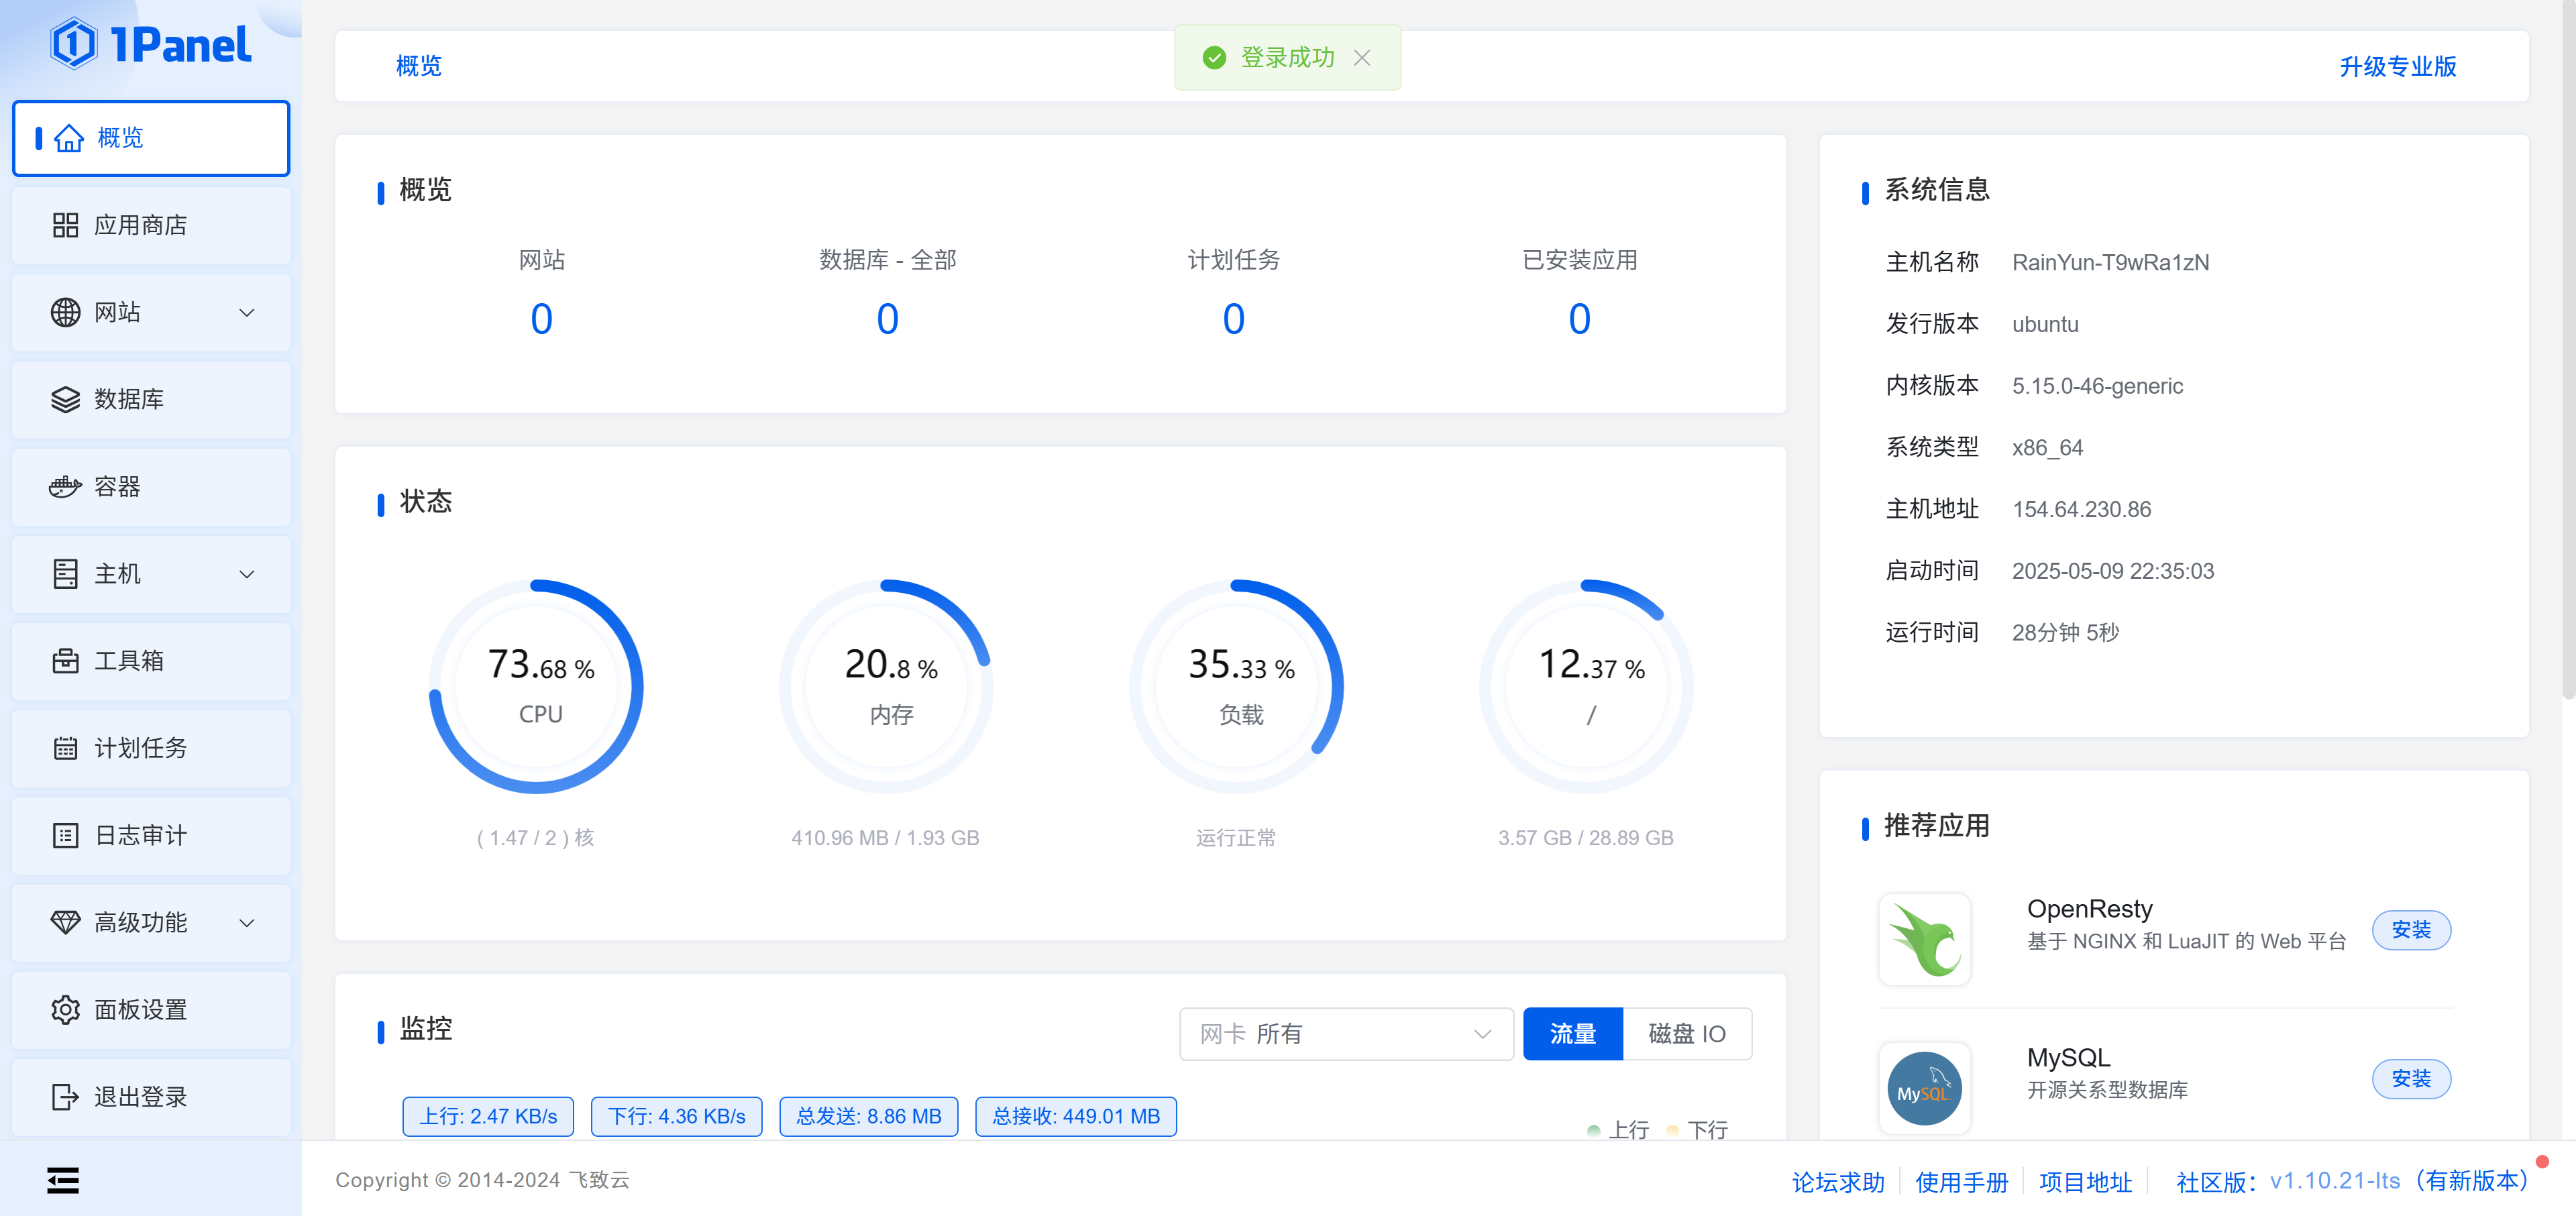
Task: Open the 日志审计 menu item
Action: [x=140, y=836]
